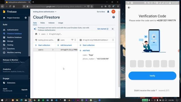181x102 pixels.
Task: Open Storage in the sidebar
Action: click(x=10, y=41)
